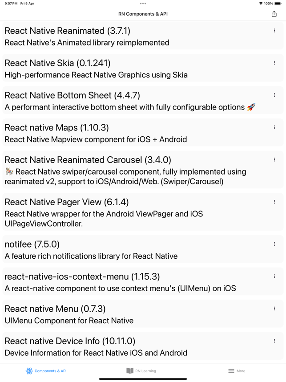This screenshot has height=382, width=286.
Task: Open the three-dot menu for React Native Skia
Action: pyautogui.click(x=274, y=63)
